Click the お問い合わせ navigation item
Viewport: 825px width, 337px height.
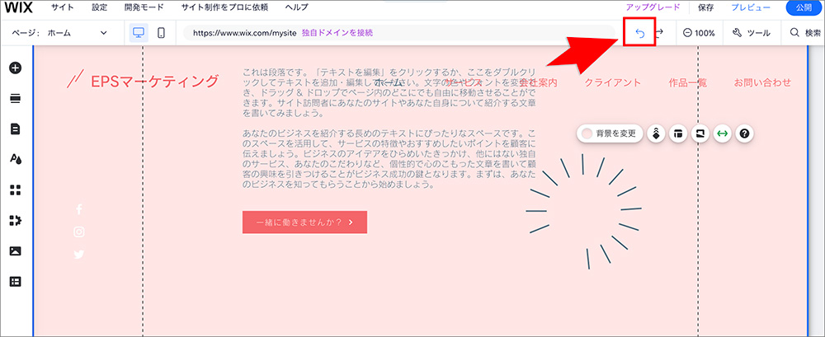click(762, 82)
